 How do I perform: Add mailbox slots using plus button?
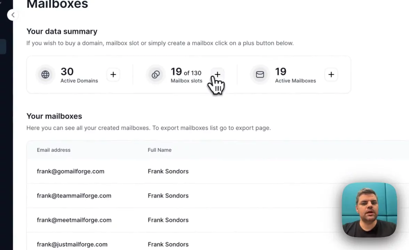click(x=217, y=74)
